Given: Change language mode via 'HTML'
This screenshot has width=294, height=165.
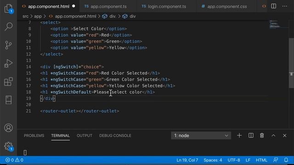Looking at the screenshot, I should [261, 160].
